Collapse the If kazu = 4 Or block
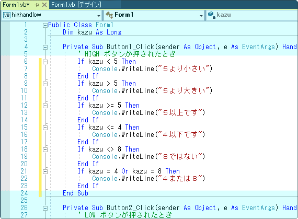298x219 pixels. pos(45,171)
